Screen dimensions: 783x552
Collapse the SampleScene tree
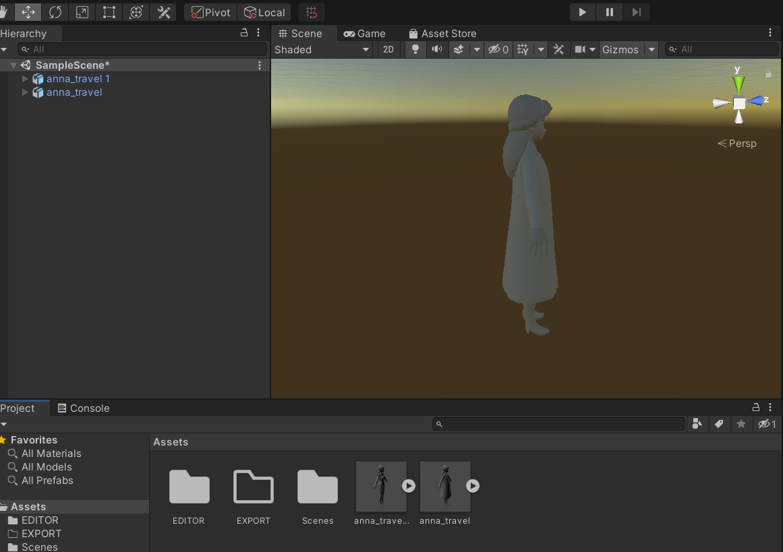pyautogui.click(x=13, y=65)
